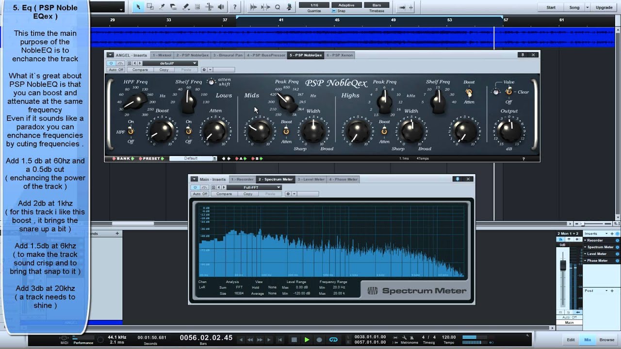Image resolution: width=621 pixels, height=349 pixels.
Task: Select the Split tool in the toolbar
Action: [162, 7]
